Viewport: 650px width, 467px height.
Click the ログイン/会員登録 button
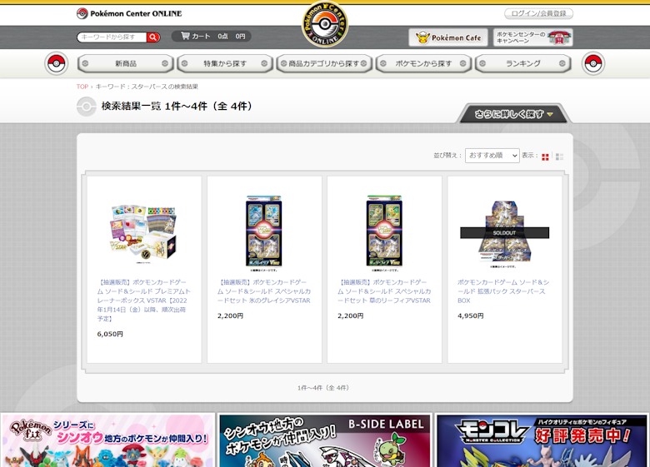coord(538,13)
